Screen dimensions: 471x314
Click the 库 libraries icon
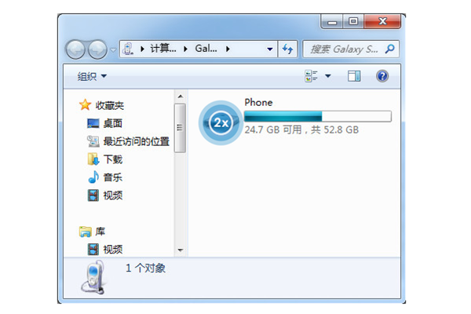86,232
